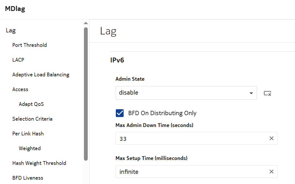Select Adaptive Load Balancing in sidebar
Viewport: 295px width, 184px height.
point(41,75)
